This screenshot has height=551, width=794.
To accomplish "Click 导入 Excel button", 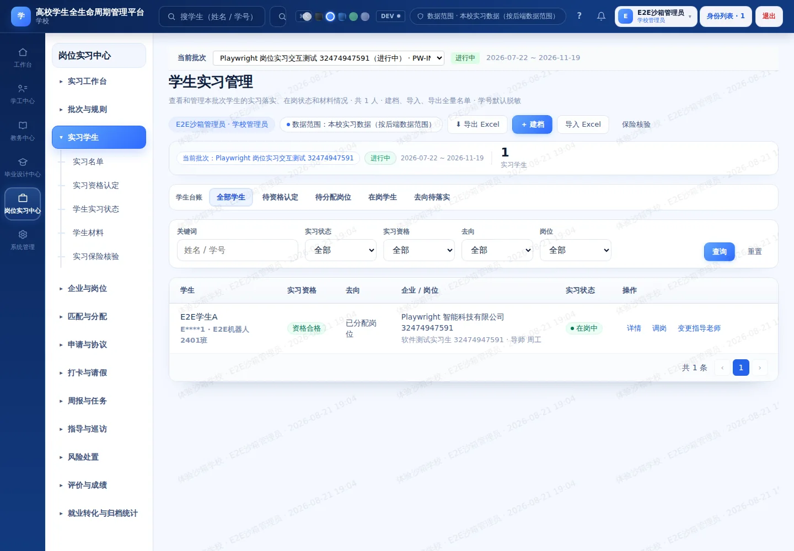I will pyautogui.click(x=583, y=125).
